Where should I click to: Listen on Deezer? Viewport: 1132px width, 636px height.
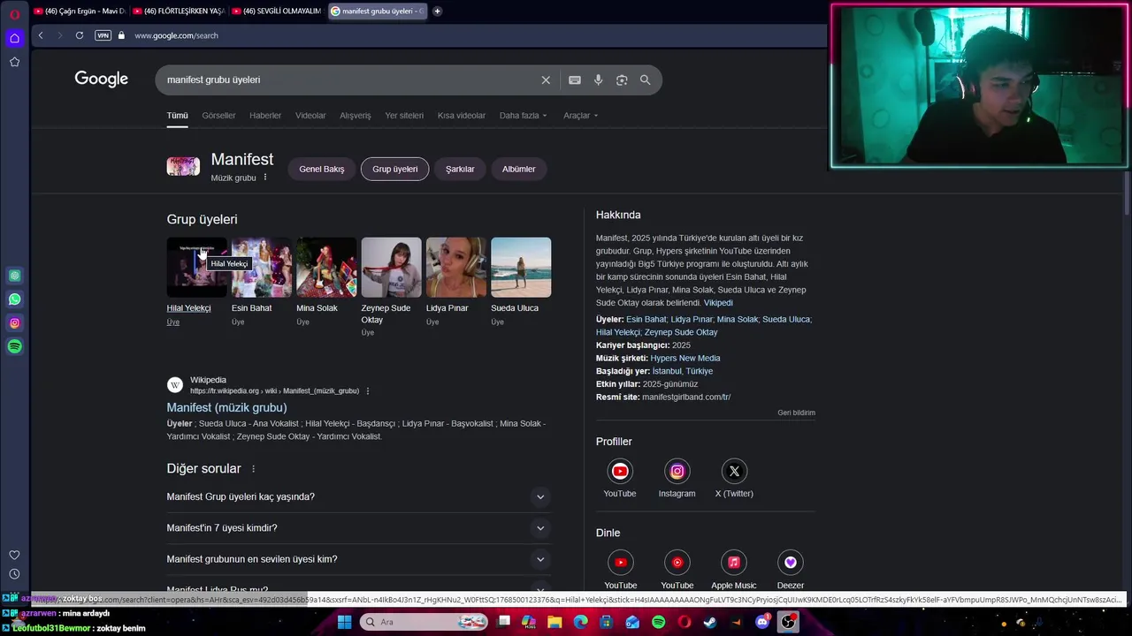coord(791,563)
